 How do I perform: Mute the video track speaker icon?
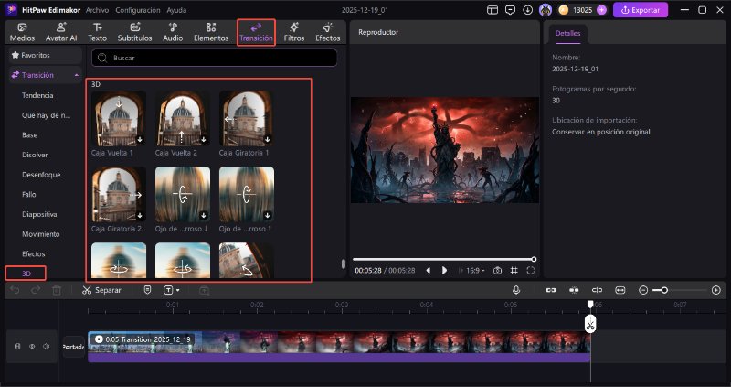click(47, 347)
